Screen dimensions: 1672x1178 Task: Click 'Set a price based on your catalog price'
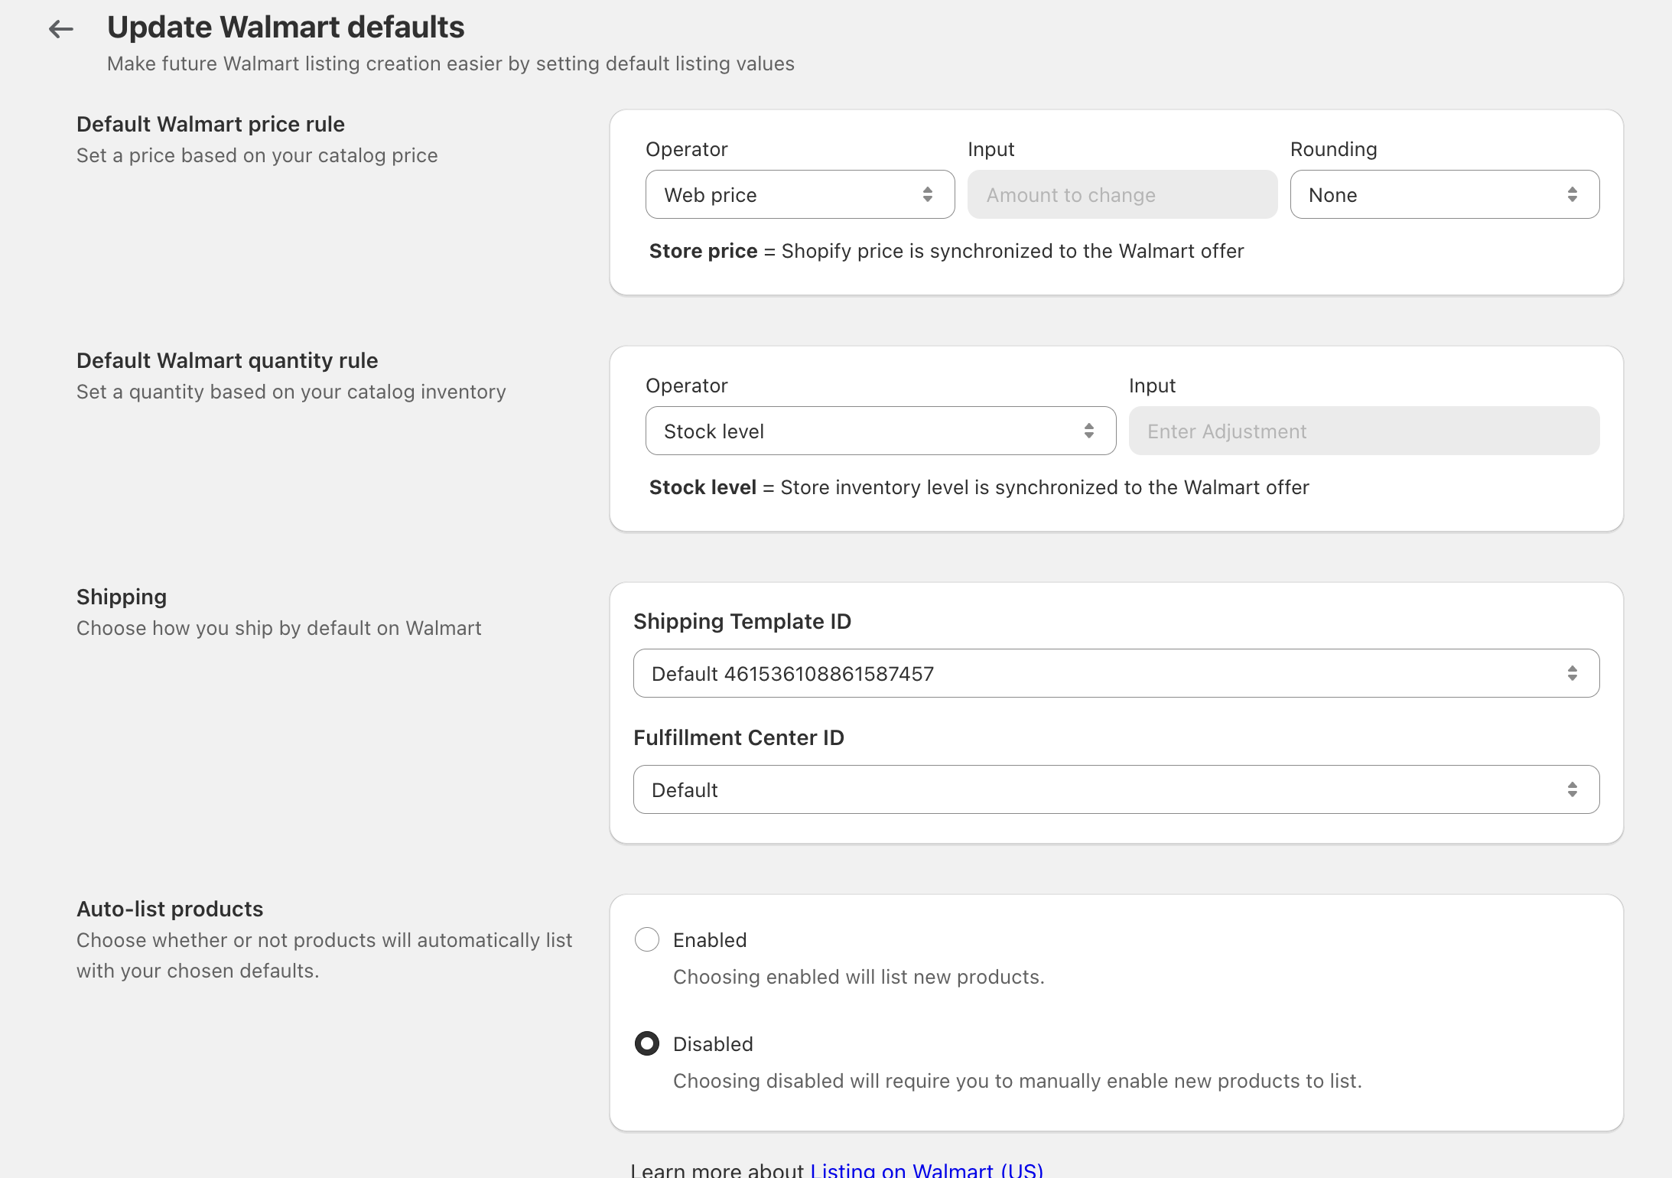click(x=257, y=155)
